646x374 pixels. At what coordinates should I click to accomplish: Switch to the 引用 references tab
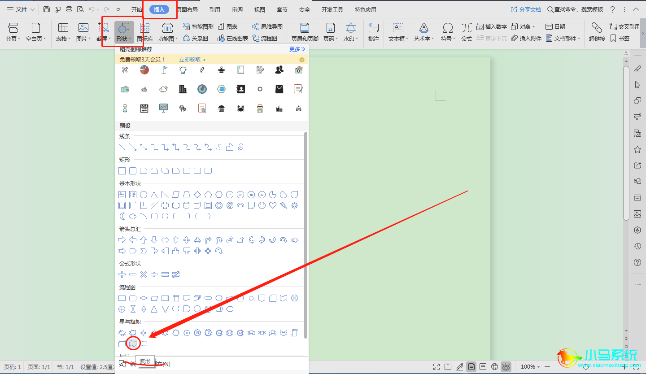[214, 9]
